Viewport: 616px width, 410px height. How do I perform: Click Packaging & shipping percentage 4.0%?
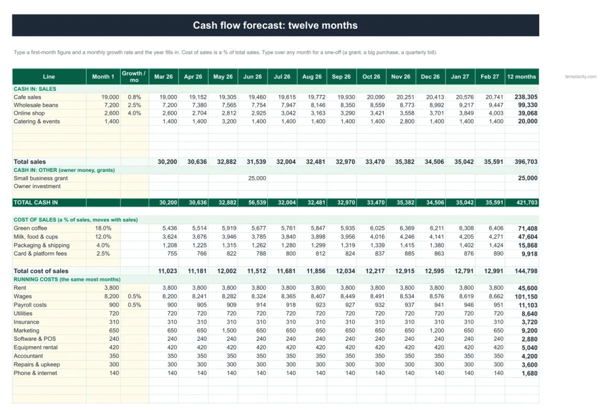(103, 245)
